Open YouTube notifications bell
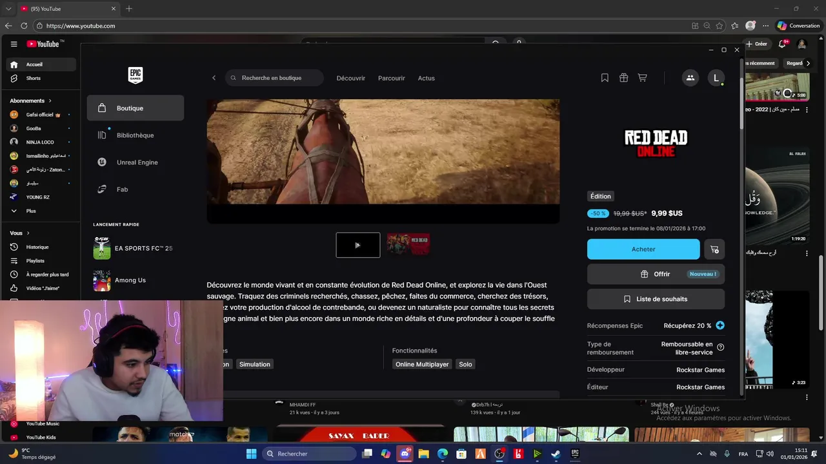 coord(782,44)
